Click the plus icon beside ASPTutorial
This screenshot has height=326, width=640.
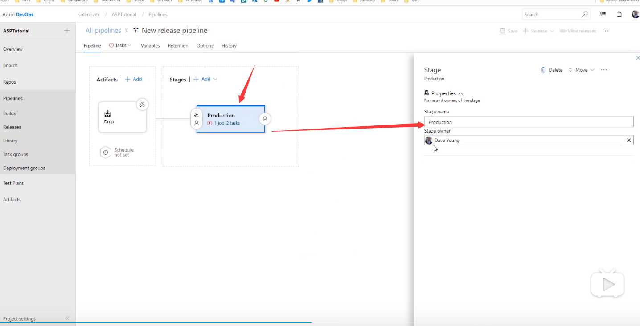tap(67, 31)
